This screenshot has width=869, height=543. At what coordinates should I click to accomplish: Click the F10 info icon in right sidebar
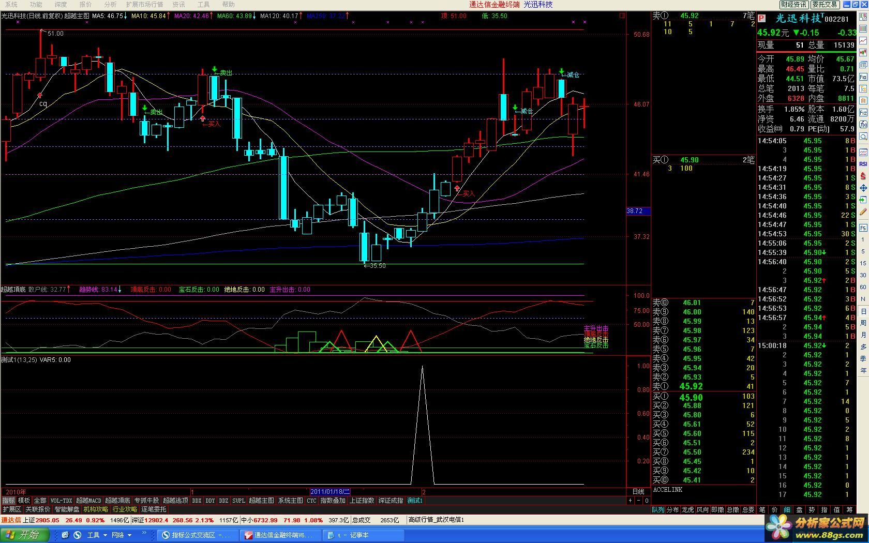coord(863,77)
